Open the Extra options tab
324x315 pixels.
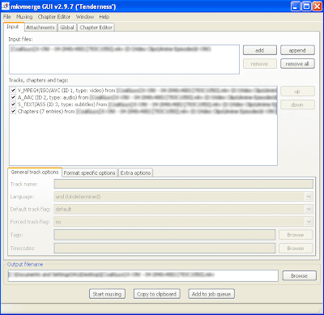tap(135, 173)
